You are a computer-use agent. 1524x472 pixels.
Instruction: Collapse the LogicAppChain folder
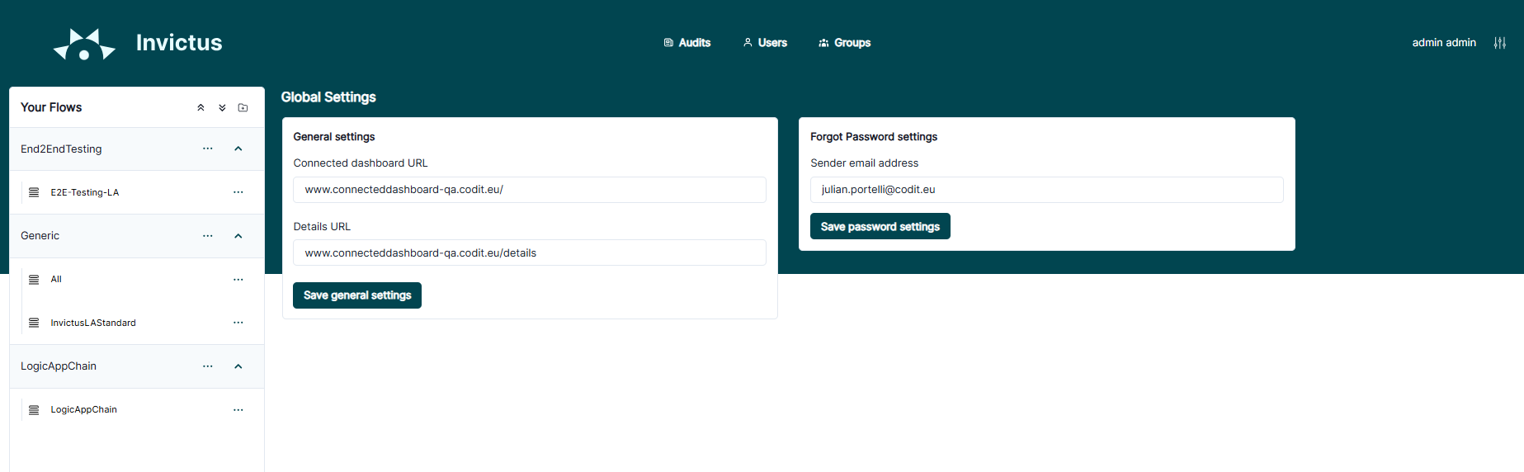[x=238, y=366]
